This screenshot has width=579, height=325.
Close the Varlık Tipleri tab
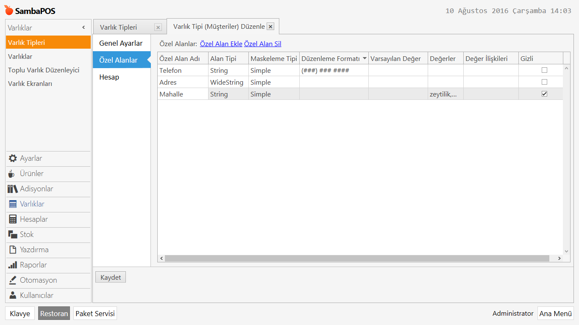point(158,28)
